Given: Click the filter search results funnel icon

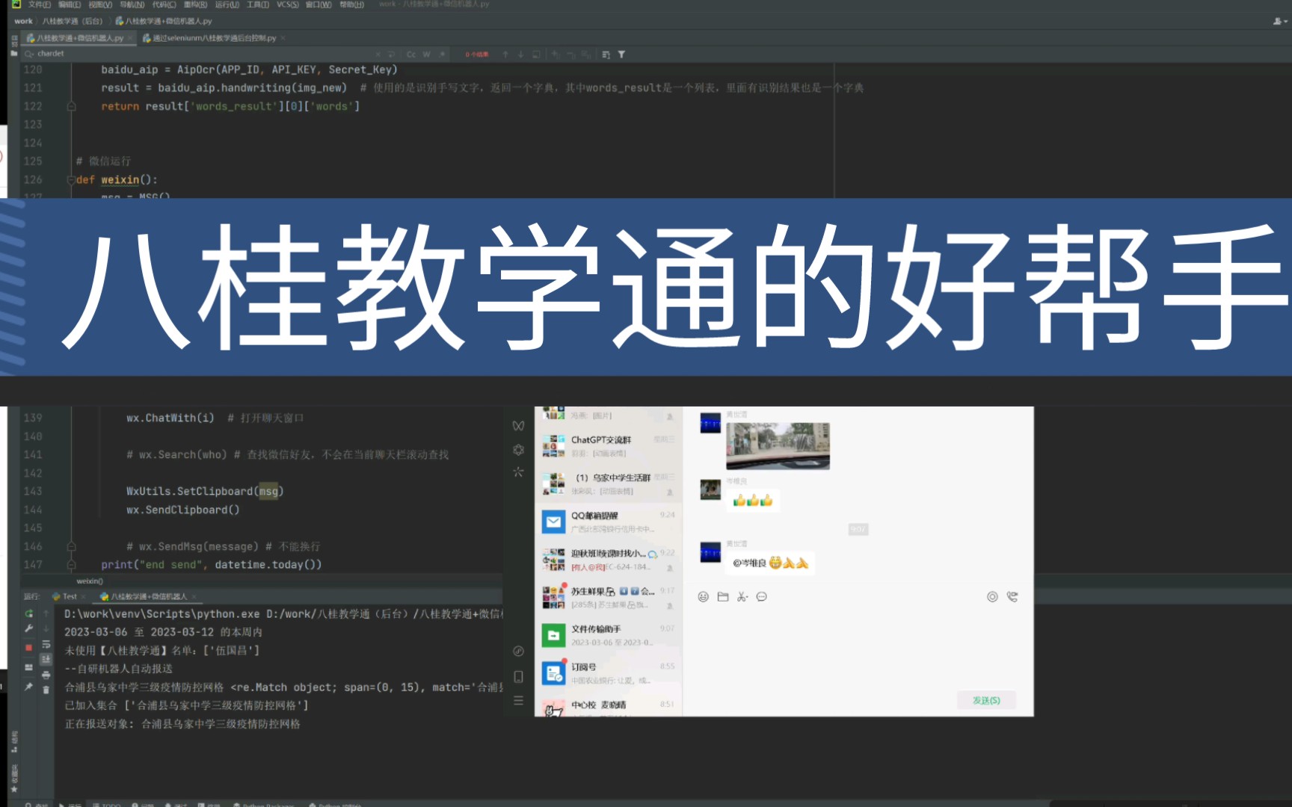Looking at the screenshot, I should [x=621, y=54].
